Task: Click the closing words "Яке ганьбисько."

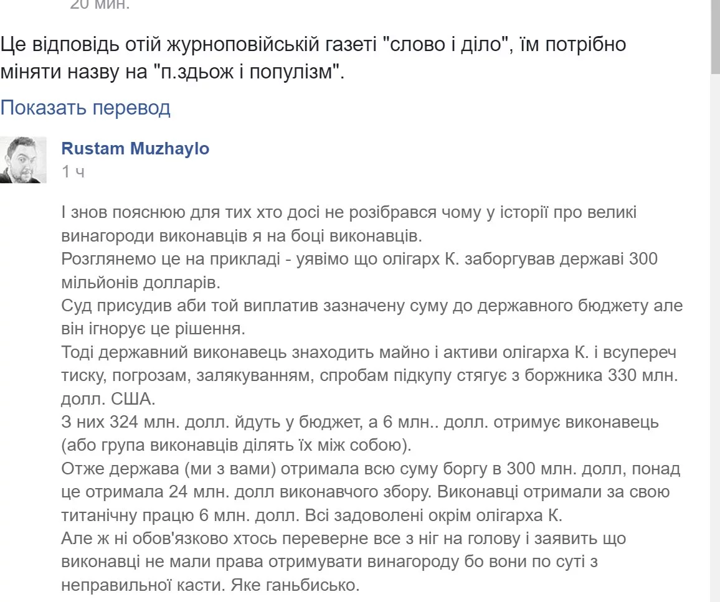Action: point(295,585)
